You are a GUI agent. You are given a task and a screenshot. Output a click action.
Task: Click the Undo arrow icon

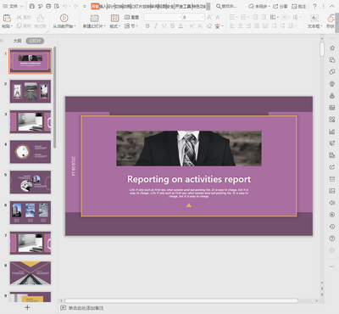point(65,6)
